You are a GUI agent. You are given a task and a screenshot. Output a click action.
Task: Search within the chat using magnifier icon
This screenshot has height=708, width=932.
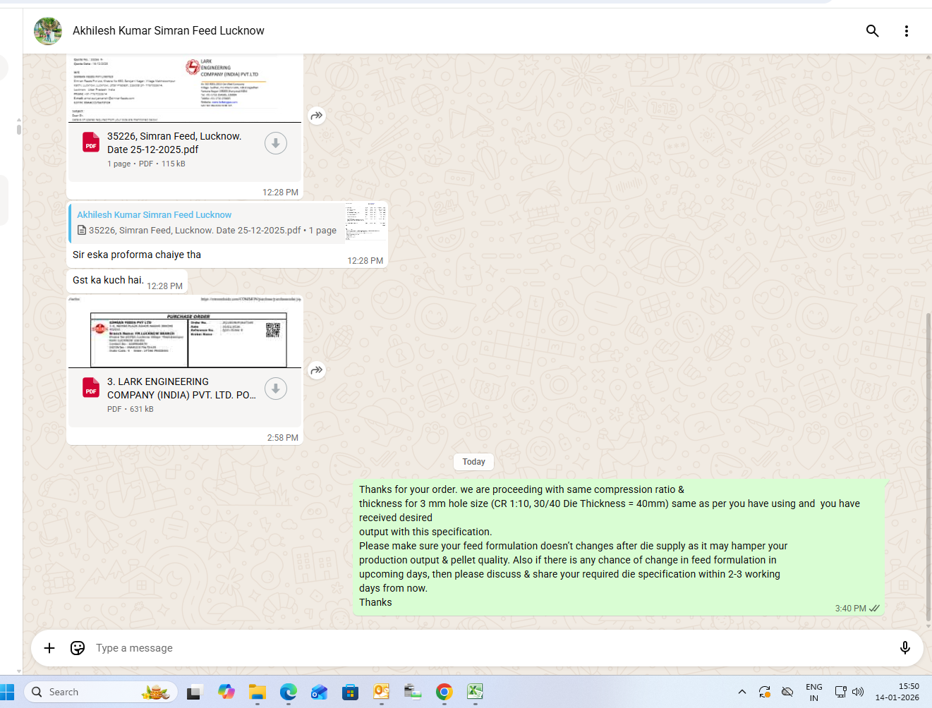872,31
